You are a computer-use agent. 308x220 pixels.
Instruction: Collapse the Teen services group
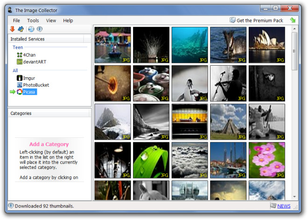pos(18,47)
